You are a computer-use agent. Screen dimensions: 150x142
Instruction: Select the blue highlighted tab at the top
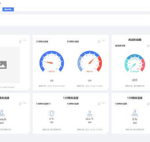point(8,9)
